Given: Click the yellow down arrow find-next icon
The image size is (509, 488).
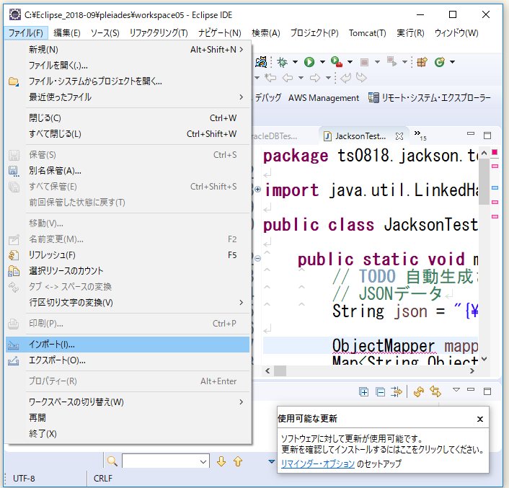Looking at the screenshot, I should pyautogui.click(x=221, y=461).
